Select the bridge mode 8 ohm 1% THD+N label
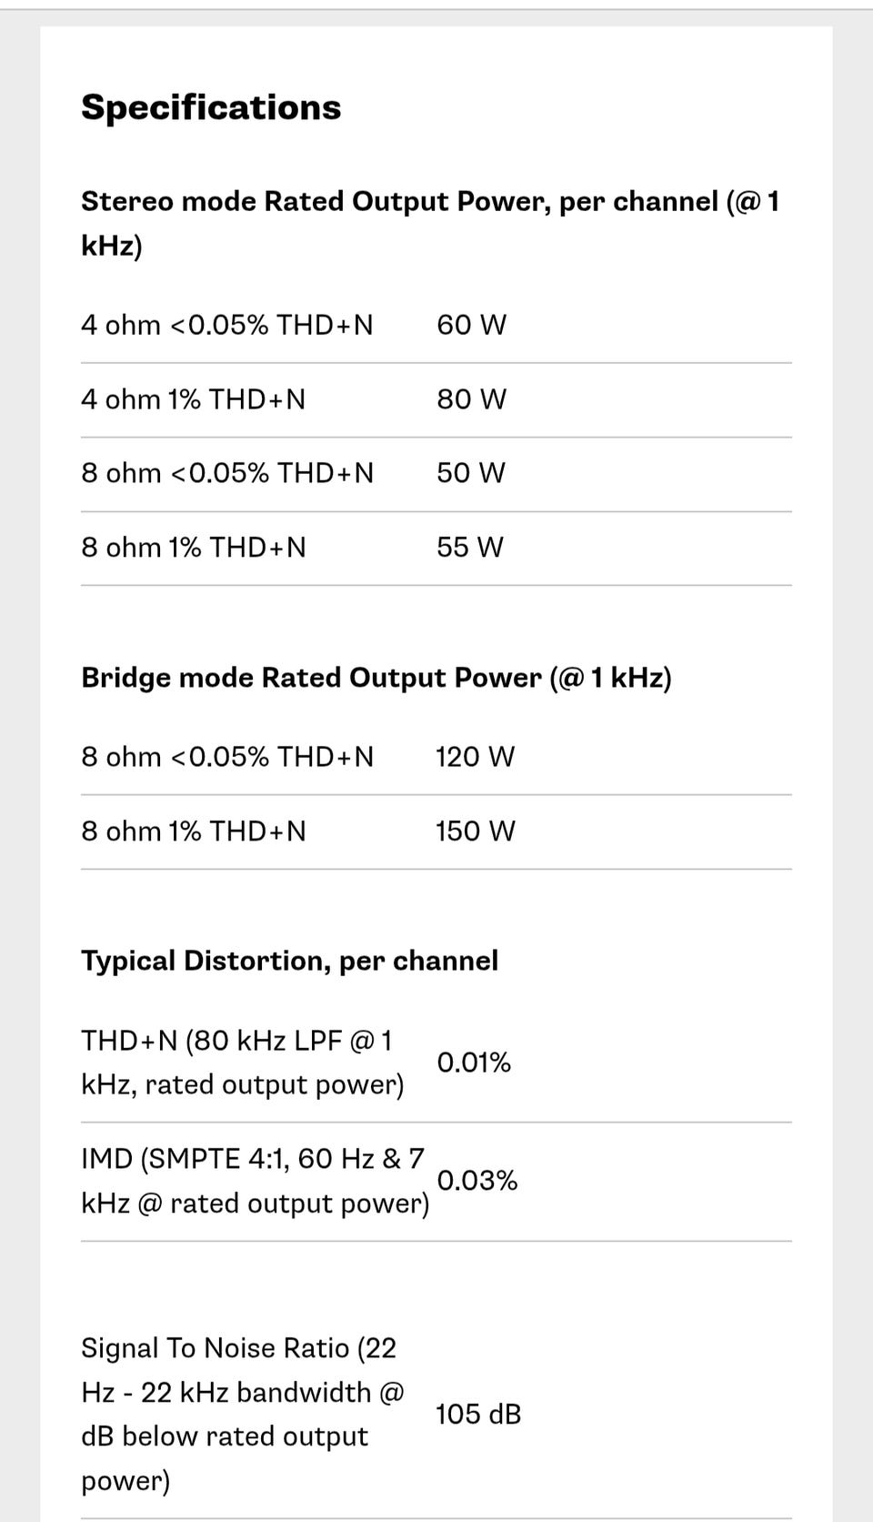Image resolution: width=873 pixels, height=1522 pixels. pyautogui.click(x=194, y=832)
